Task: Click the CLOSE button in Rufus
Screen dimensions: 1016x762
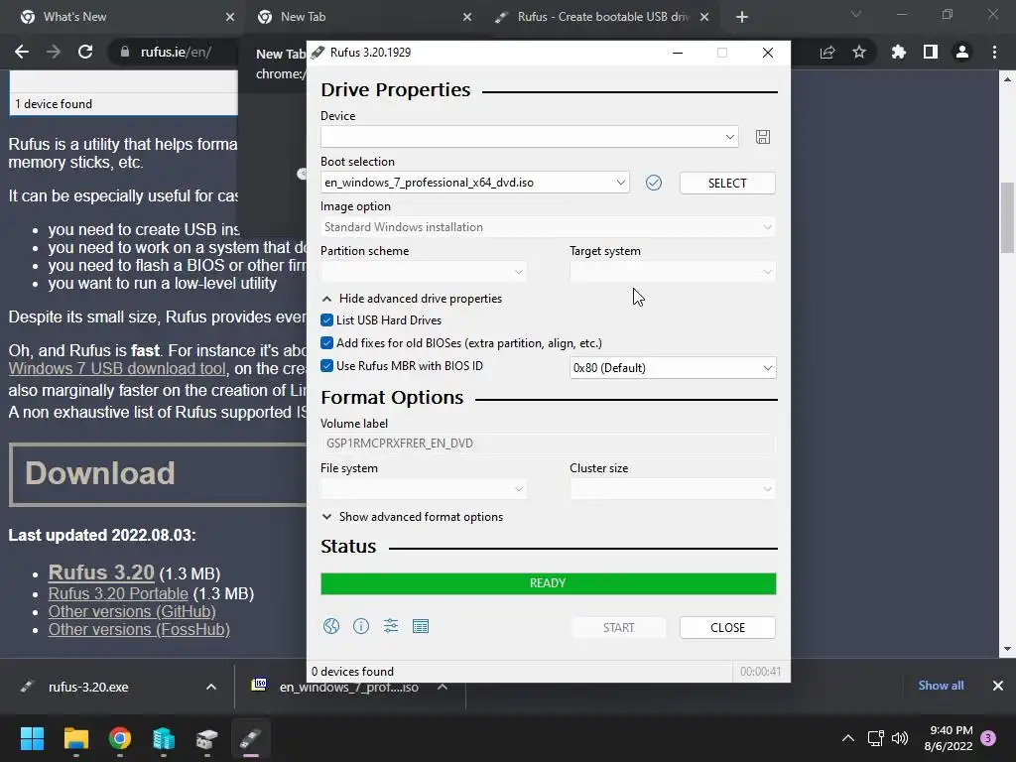Action: (727, 627)
